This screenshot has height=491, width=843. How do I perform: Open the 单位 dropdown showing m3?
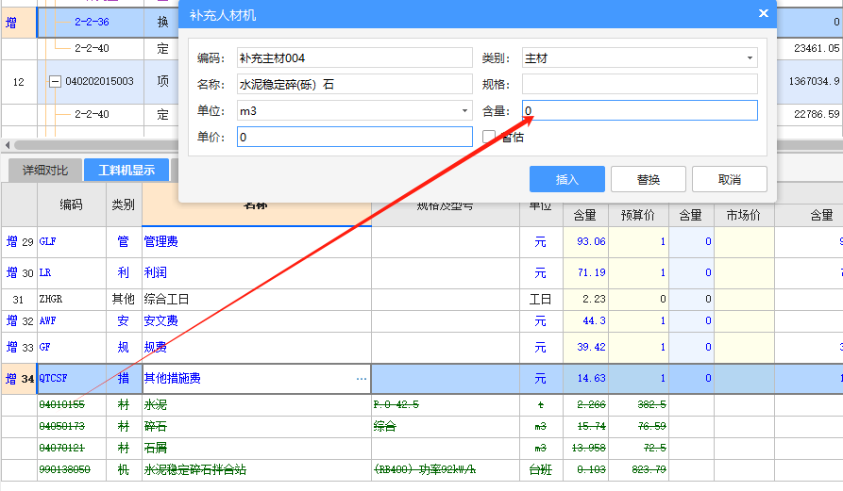coord(354,111)
